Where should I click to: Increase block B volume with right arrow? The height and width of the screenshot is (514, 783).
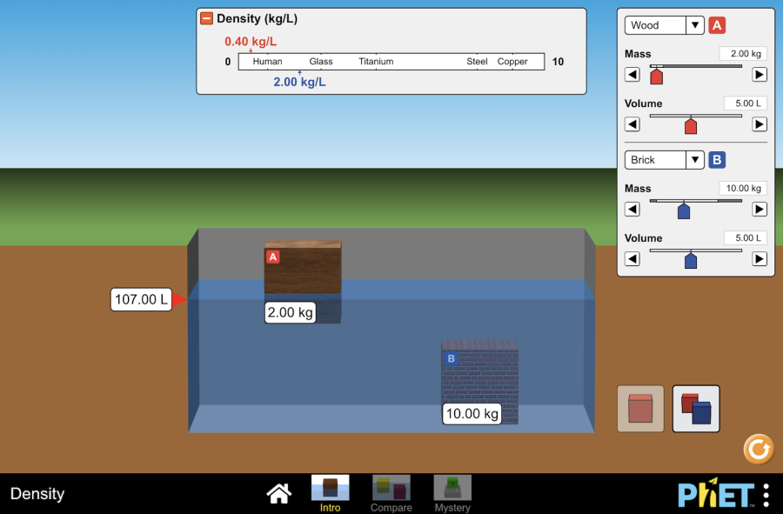(760, 258)
